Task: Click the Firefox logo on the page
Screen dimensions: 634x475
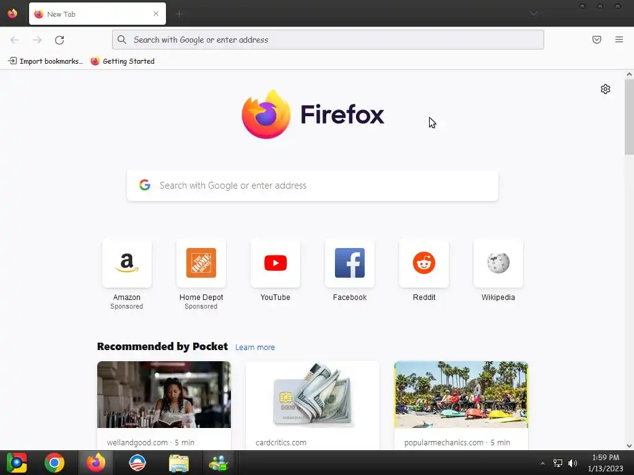Action: tap(313, 114)
